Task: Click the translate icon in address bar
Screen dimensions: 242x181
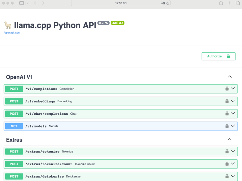Action: click(163, 3)
